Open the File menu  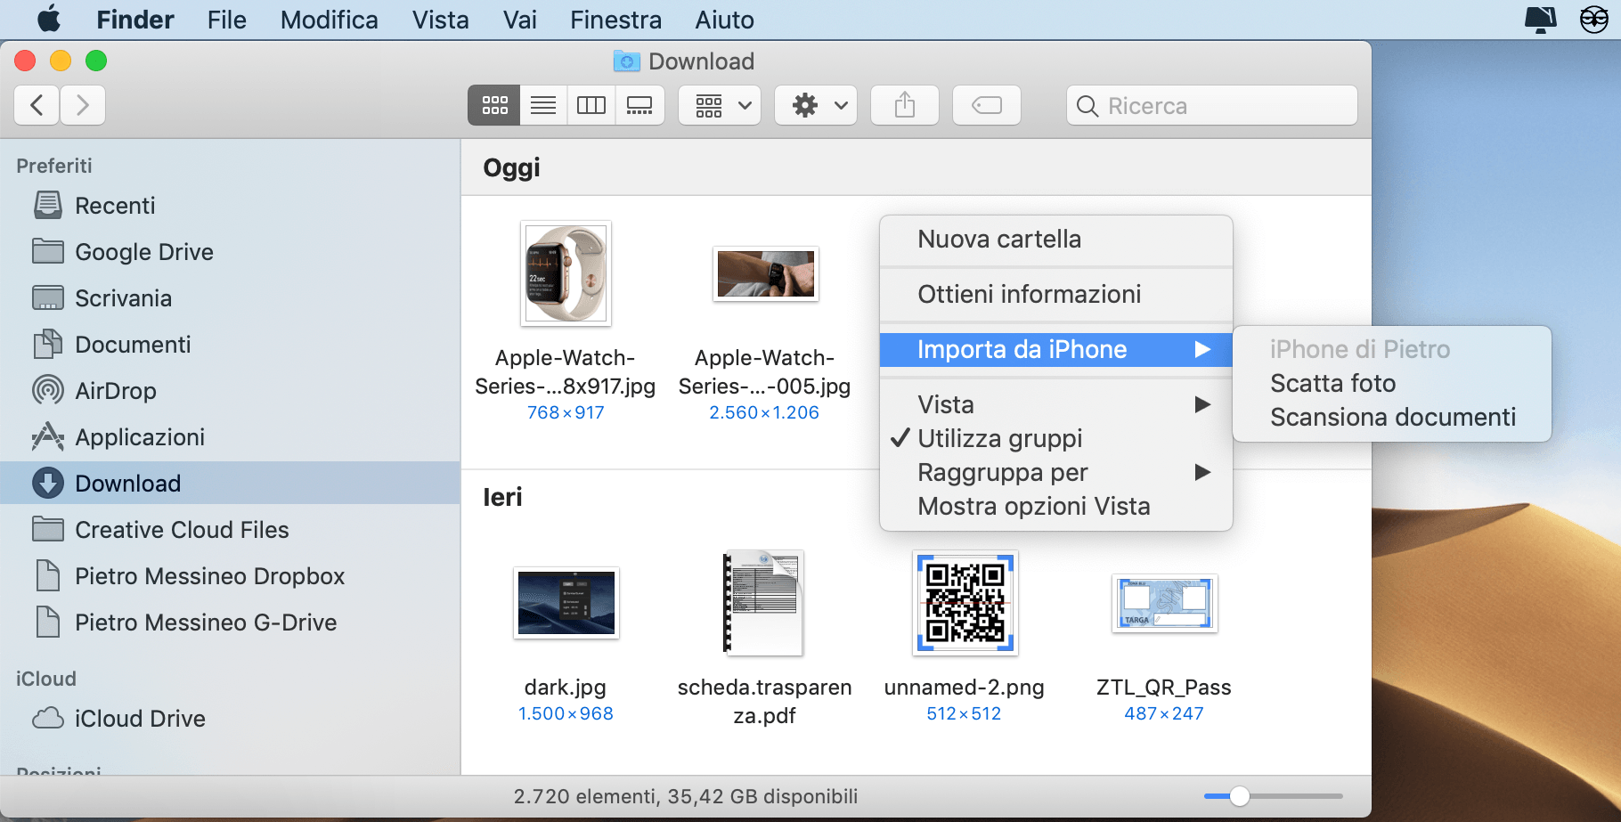pos(226,20)
